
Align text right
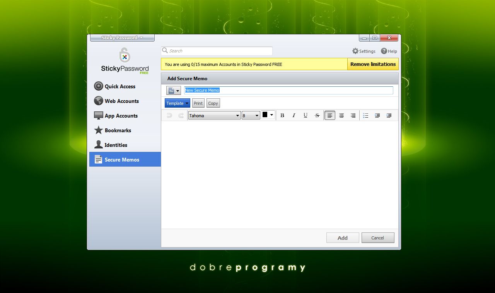point(353,115)
